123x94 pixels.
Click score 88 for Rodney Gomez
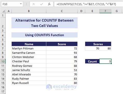coord(62,66)
